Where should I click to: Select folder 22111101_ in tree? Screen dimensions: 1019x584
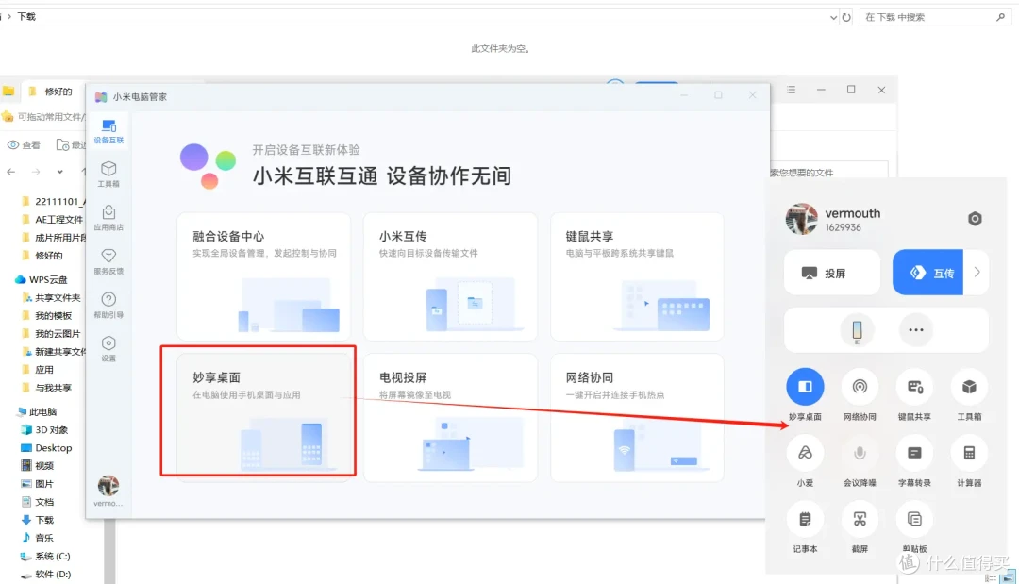[53, 201]
